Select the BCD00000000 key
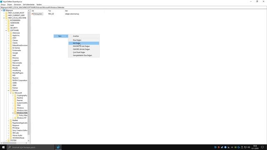Screen dimensions: 267x150 (15, 20)
